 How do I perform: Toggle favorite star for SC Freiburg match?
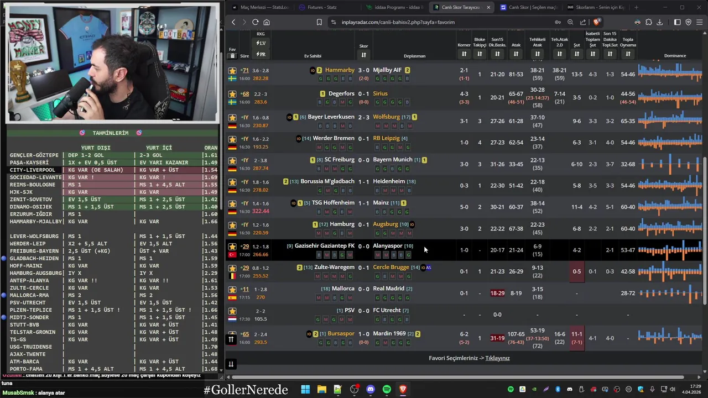(232, 160)
